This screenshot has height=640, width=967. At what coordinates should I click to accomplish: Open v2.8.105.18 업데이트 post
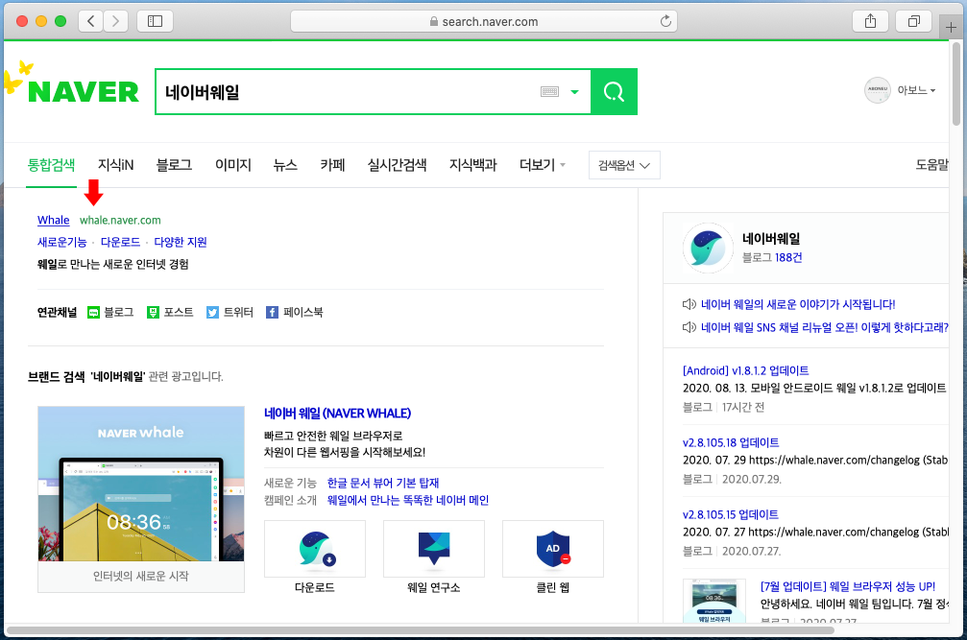click(x=731, y=442)
